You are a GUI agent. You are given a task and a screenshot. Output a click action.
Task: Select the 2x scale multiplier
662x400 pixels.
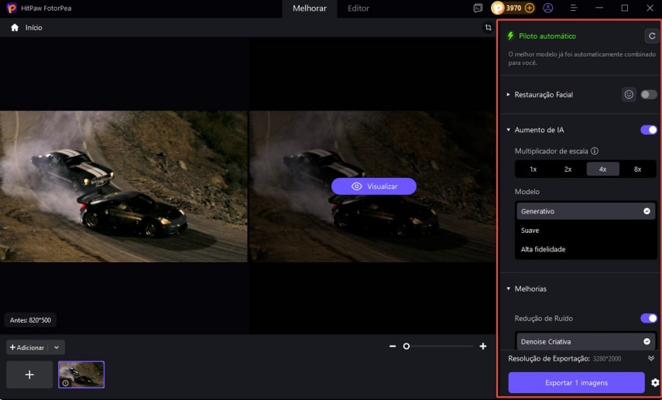pyautogui.click(x=568, y=169)
